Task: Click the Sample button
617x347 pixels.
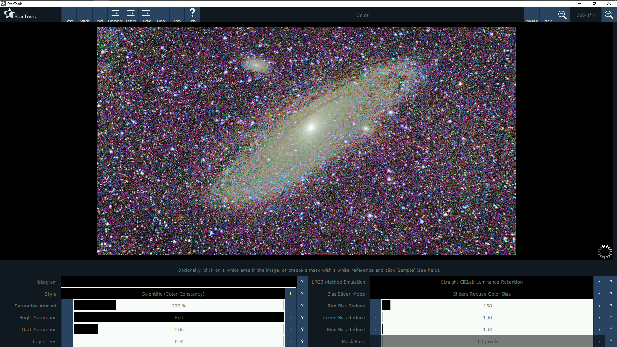Action: click(x=85, y=15)
